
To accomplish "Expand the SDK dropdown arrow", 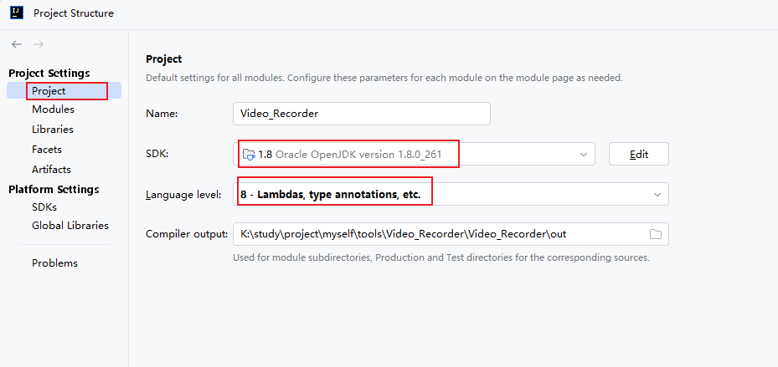I will (x=584, y=155).
